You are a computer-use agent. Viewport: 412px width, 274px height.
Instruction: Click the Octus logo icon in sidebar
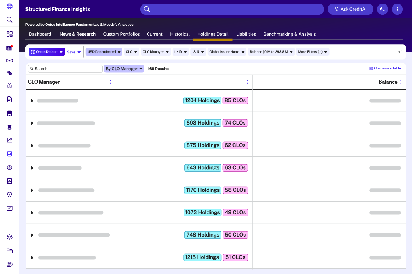click(10, 6)
